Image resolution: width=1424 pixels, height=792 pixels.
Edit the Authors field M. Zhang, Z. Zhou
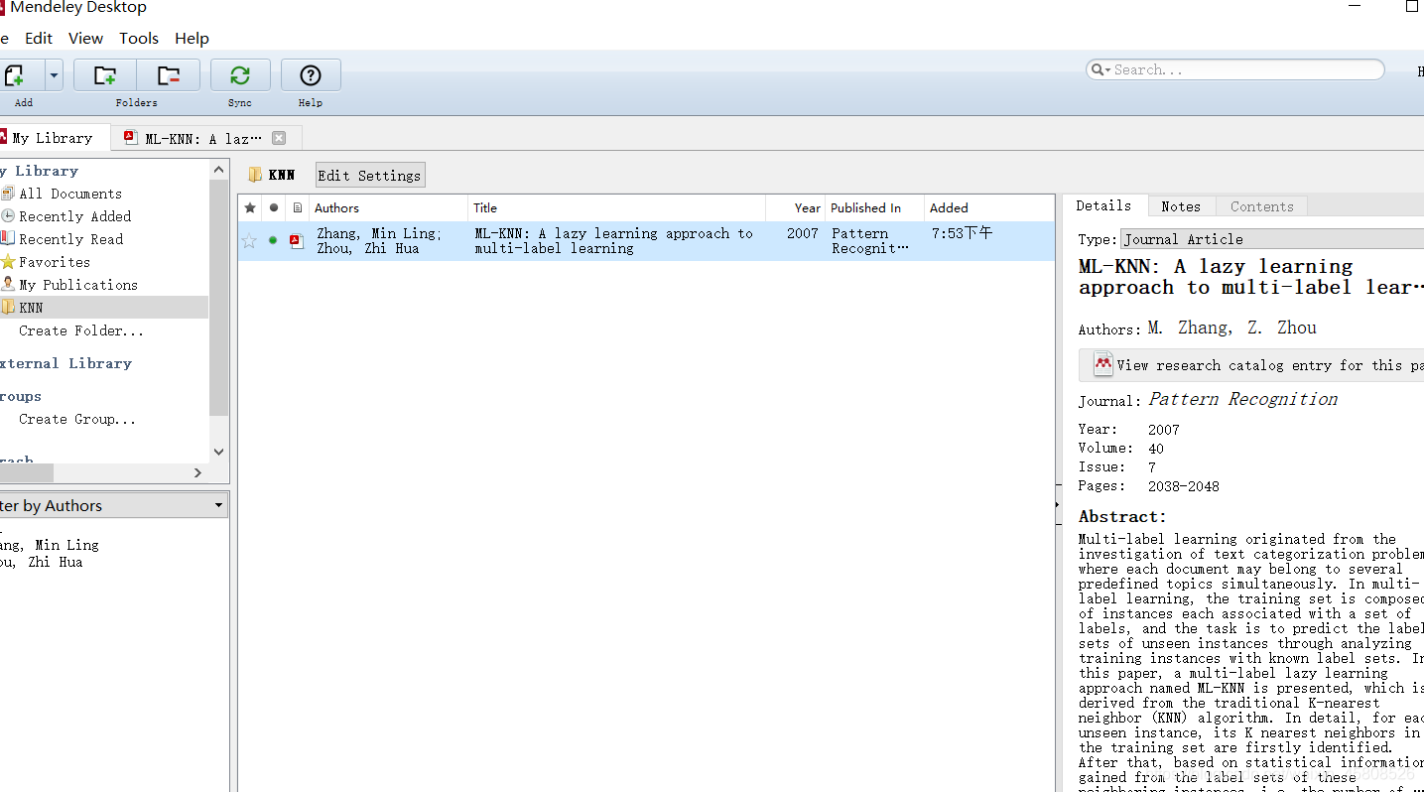[1231, 328]
